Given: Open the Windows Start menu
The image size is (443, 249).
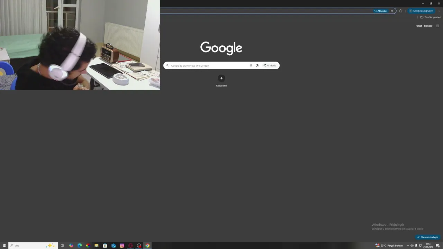Looking at the screenshot, I should point(4,246).
